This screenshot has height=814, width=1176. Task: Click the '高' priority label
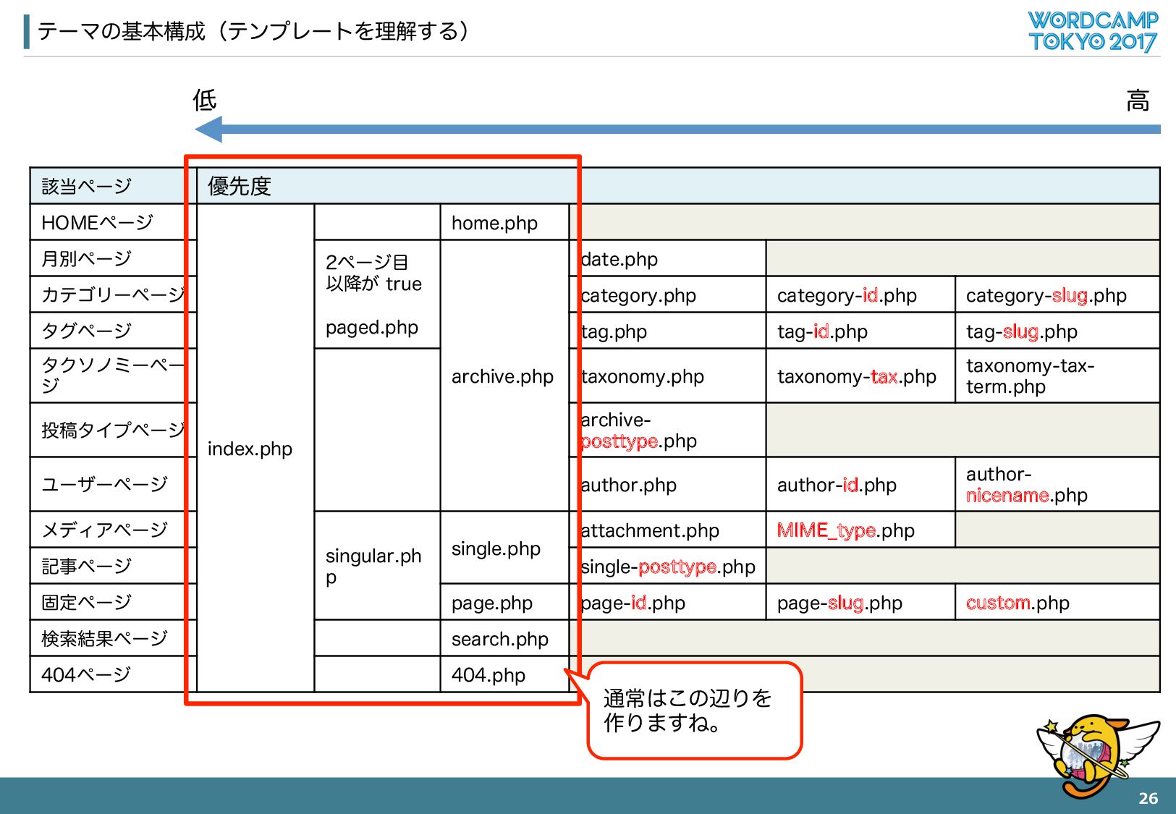[1138, 100]
